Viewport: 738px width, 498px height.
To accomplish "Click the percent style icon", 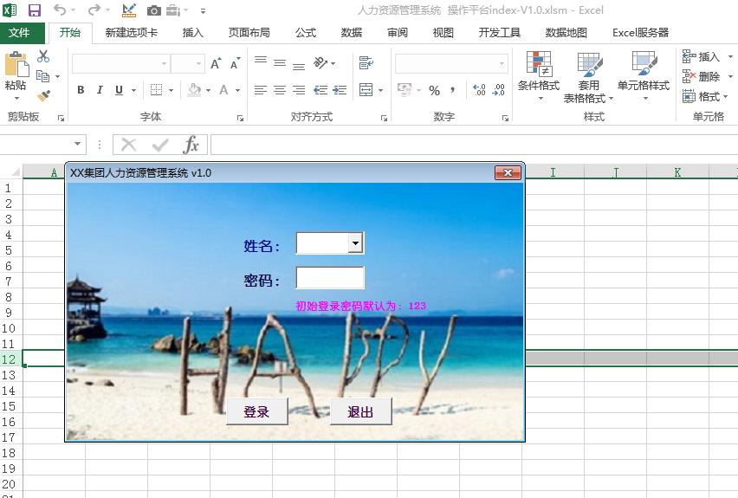I will coord(435,90).
